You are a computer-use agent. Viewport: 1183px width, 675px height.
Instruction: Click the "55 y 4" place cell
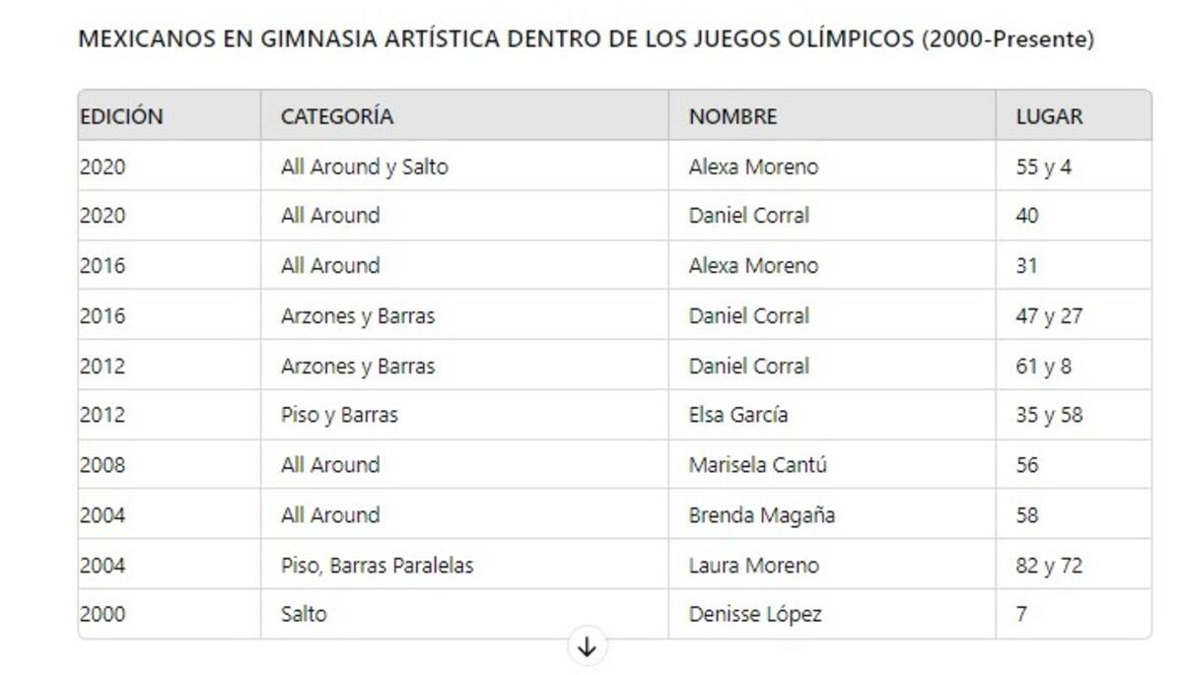[x=1044, y=168]
